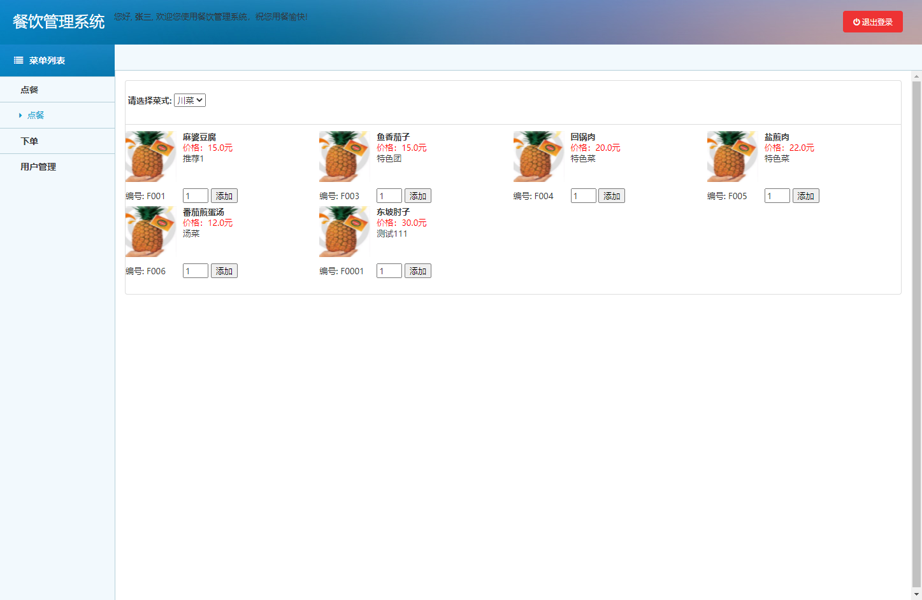Open the 请选择菜式 cuisine dropdown

coord(190,101)
